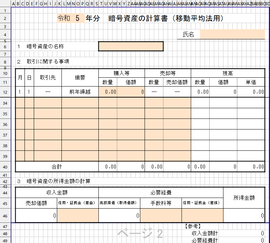The height and width of the screenshot is (243, 270).
Task: Click the 【参考】 label
Action: click(x=193, y=226)
